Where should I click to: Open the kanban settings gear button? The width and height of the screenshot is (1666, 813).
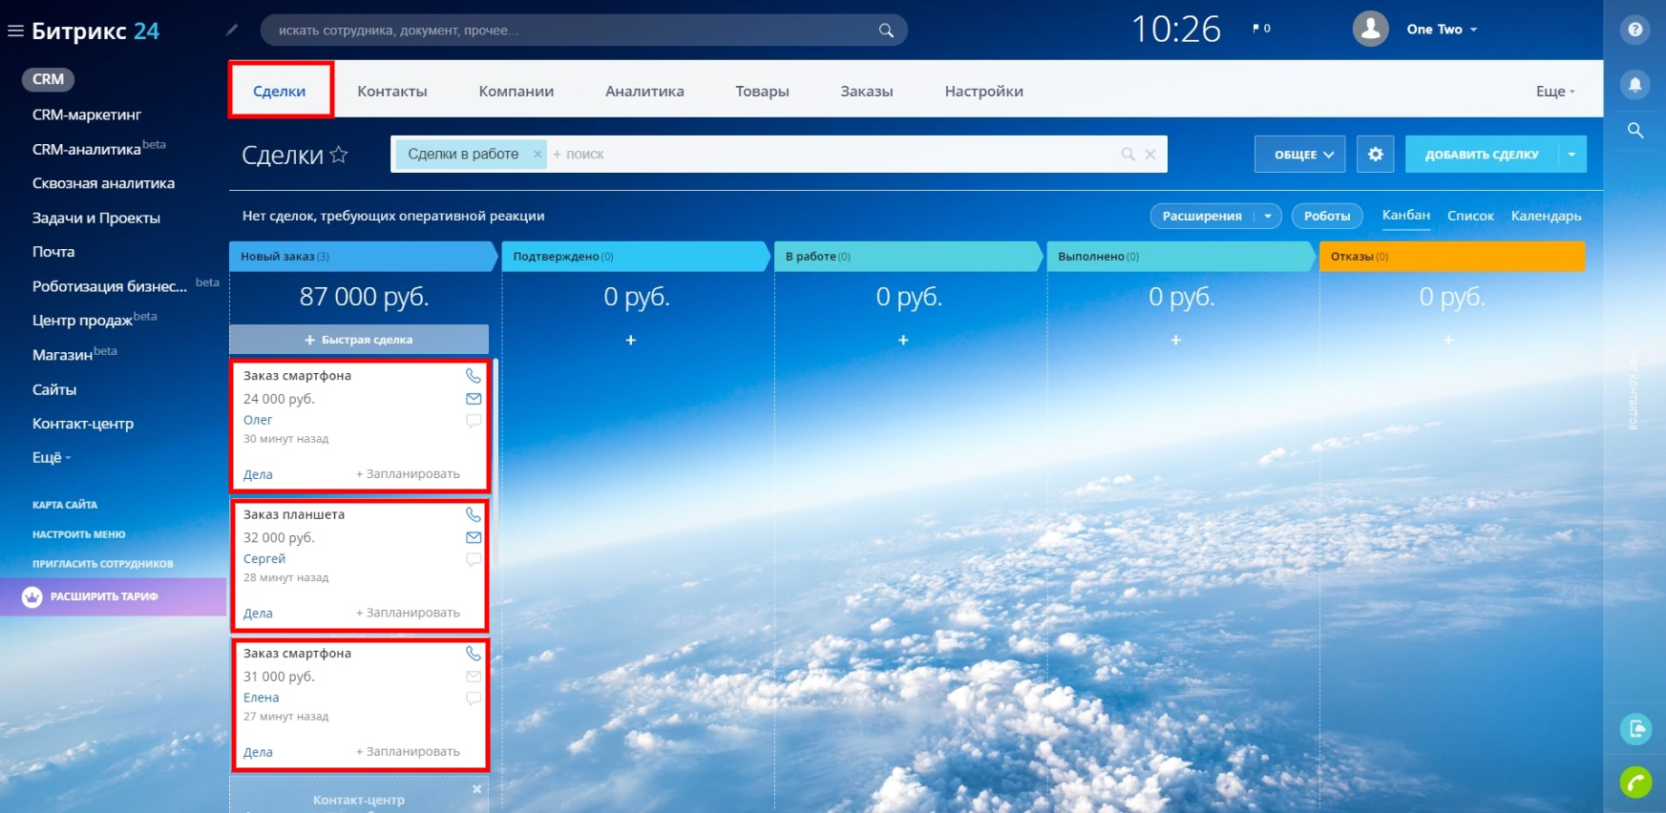(1375, 154)
